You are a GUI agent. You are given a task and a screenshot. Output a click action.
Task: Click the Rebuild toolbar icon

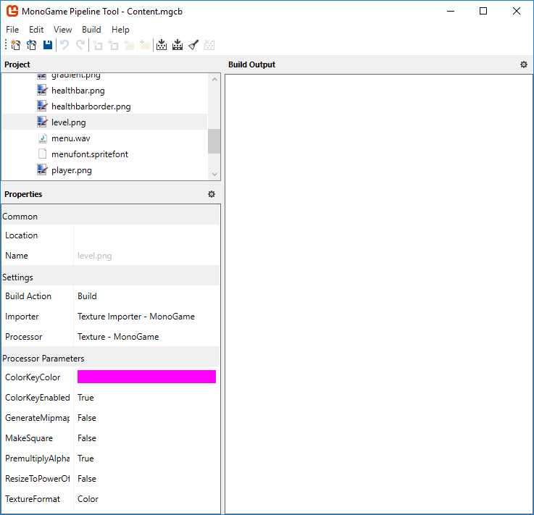[178, 45]
